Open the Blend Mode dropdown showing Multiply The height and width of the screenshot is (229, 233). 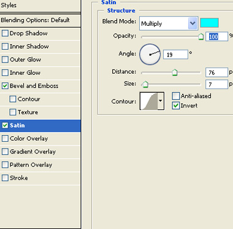pos(169,23)
